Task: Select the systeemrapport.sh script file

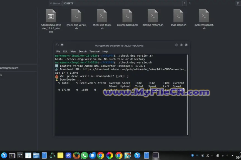Action: [204, 19]
